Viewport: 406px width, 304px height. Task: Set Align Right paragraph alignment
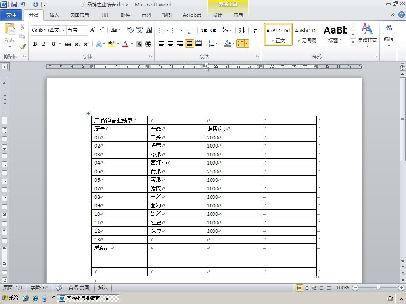click(180, 44)
